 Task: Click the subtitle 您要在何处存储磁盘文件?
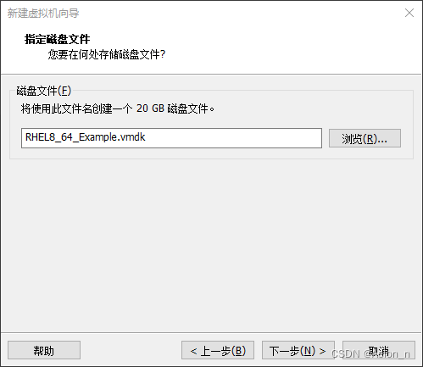tap(107, 54)
